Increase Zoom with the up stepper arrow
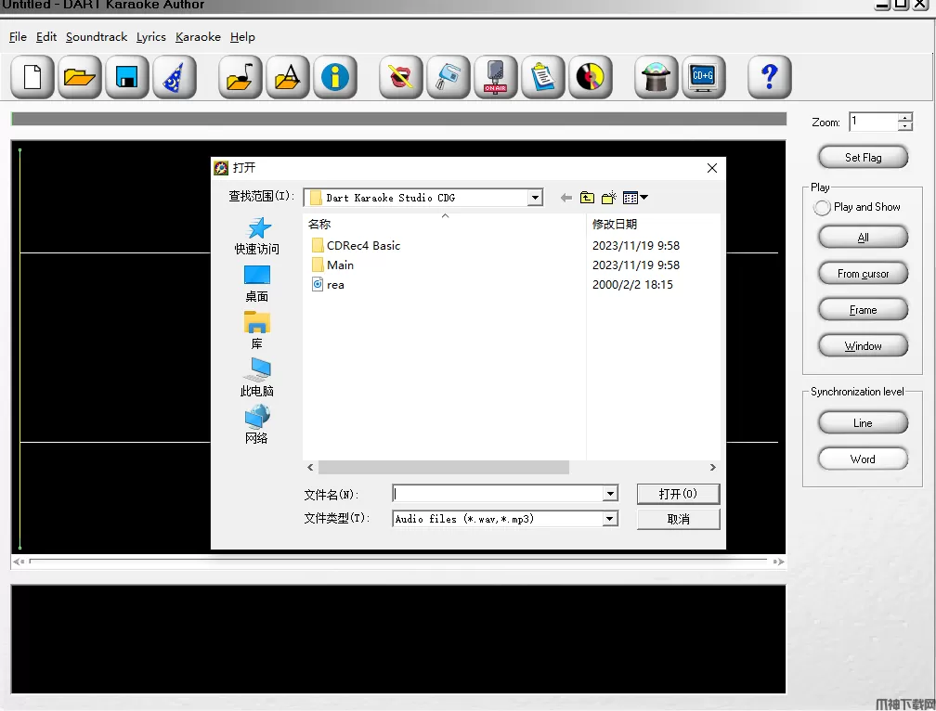Image resolution: width=936 pixels, height=711 pixels. coord(904,117)
